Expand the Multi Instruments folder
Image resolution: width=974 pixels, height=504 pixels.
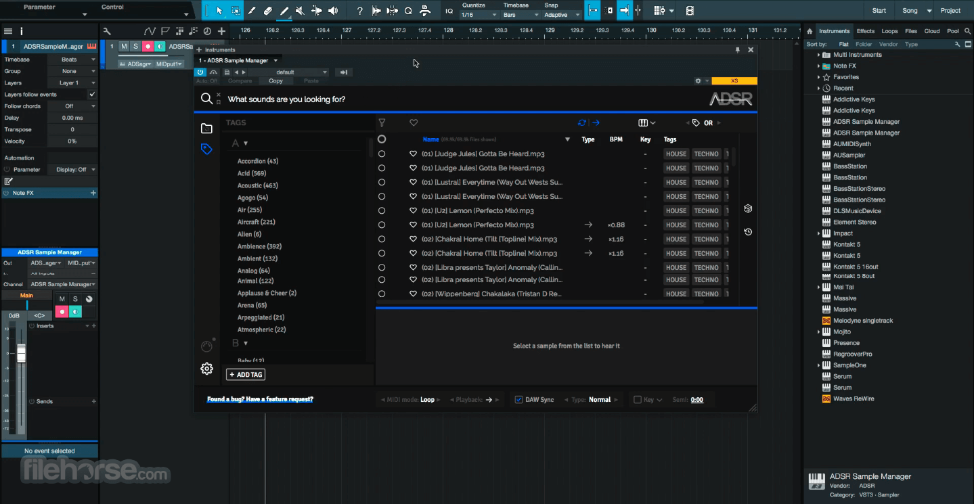point(818,55)
